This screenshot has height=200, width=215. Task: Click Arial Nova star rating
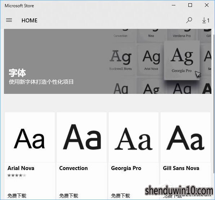(17, 175)
